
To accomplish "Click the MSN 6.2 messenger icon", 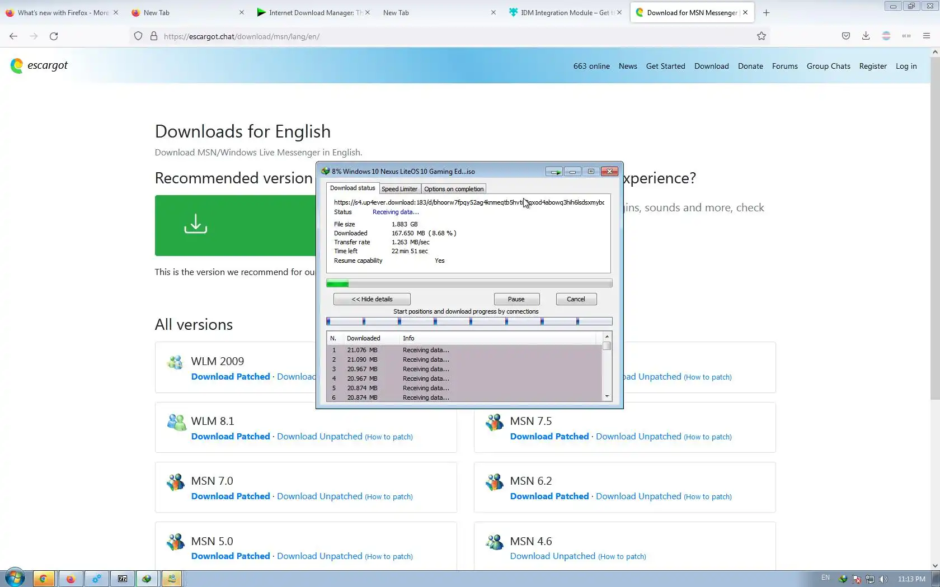I will (495, 482).
